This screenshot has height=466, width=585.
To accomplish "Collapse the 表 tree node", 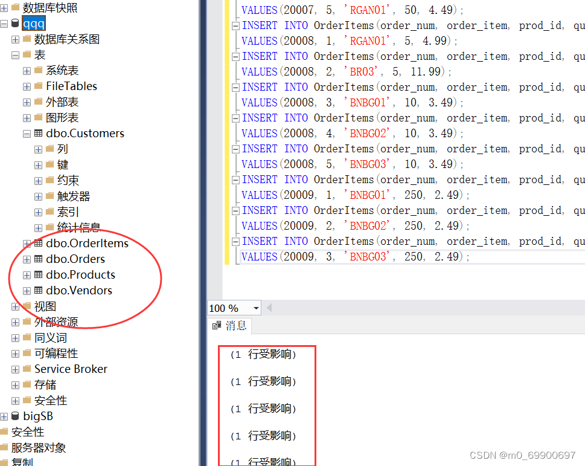I will coord(14,54).
